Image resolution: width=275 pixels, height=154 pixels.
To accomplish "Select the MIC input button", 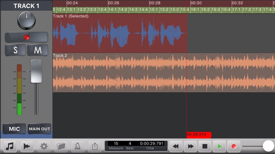I will (x=14, y=129).
